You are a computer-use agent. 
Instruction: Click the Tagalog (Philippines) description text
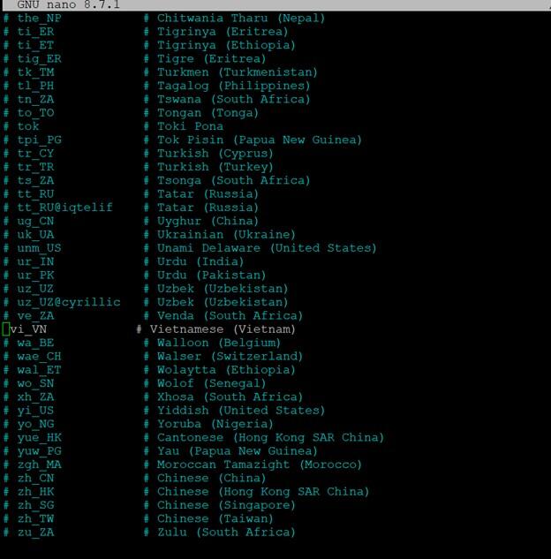click(234, 86)
